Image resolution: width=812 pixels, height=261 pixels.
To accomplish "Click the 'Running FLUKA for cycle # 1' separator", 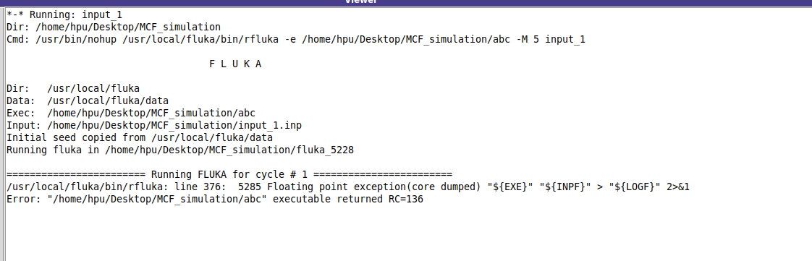I will point(229,174).
